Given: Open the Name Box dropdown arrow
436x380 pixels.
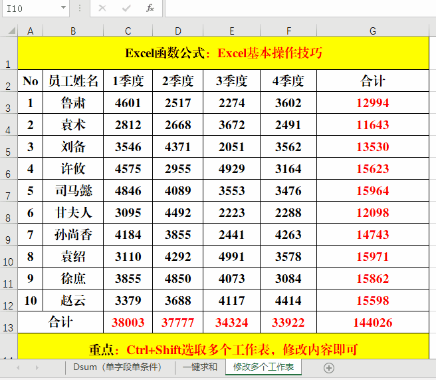Looking at the screenshot, I should point(64,8).
